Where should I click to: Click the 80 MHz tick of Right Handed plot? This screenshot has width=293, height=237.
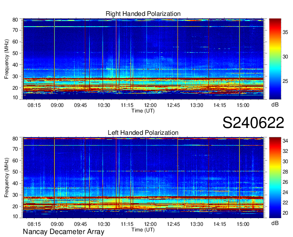coord(15,20)
